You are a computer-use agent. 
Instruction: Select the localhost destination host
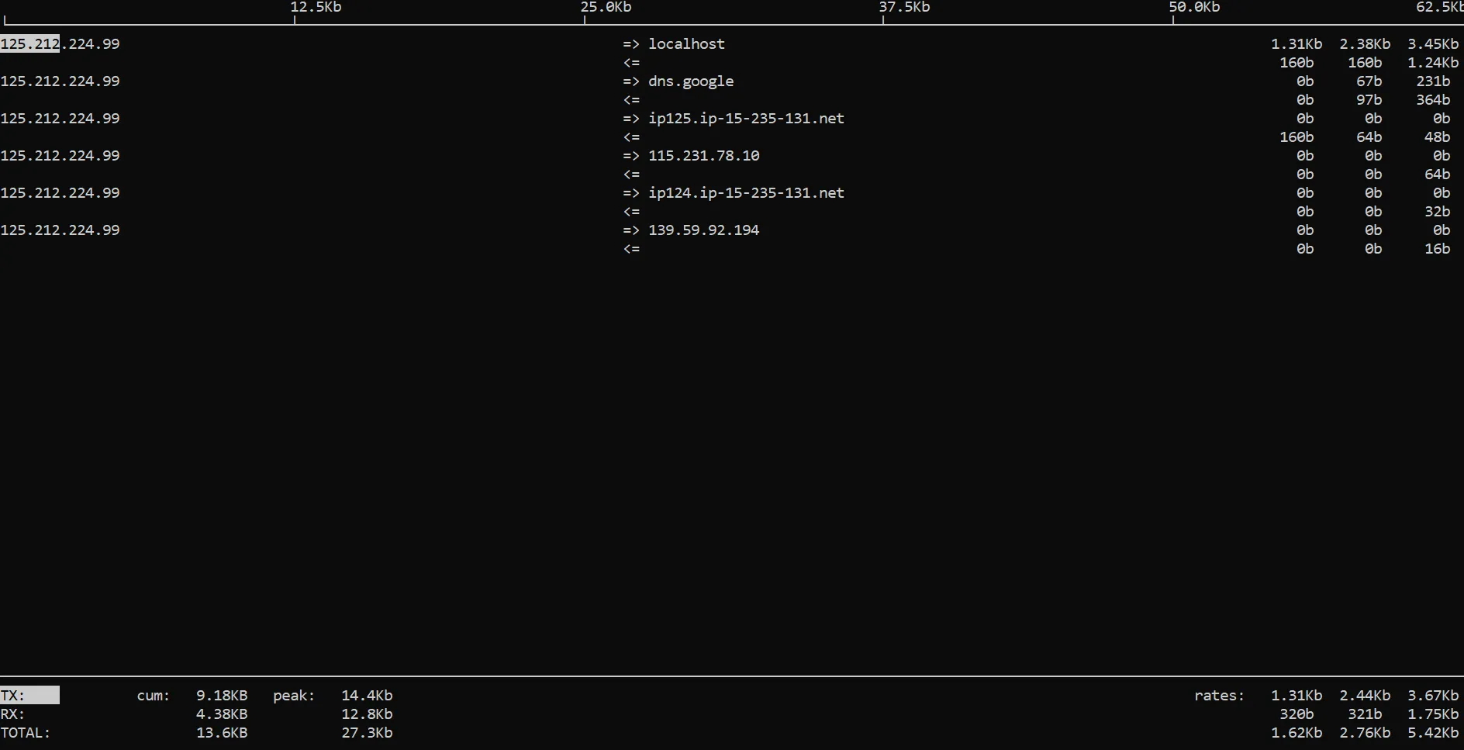686,44
